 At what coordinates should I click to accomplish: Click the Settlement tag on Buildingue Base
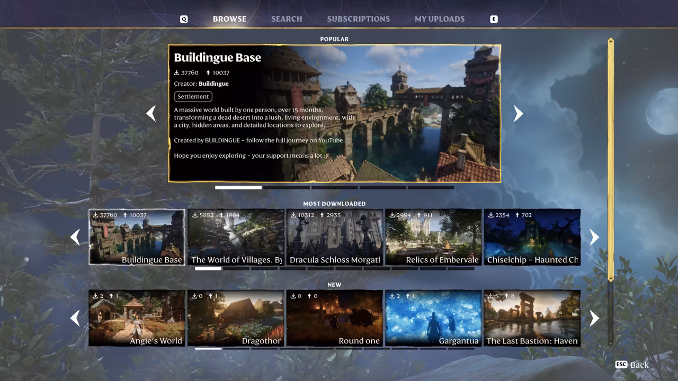[x=193, y=96]
